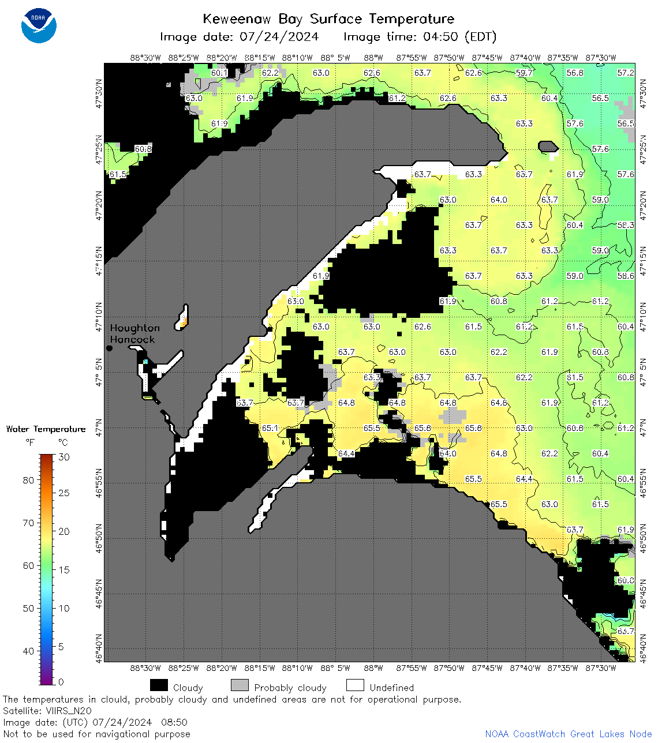Click the Hancock label on the map
Image resolution: width=658 pixels, height=743 pixels.
point(132,340)
